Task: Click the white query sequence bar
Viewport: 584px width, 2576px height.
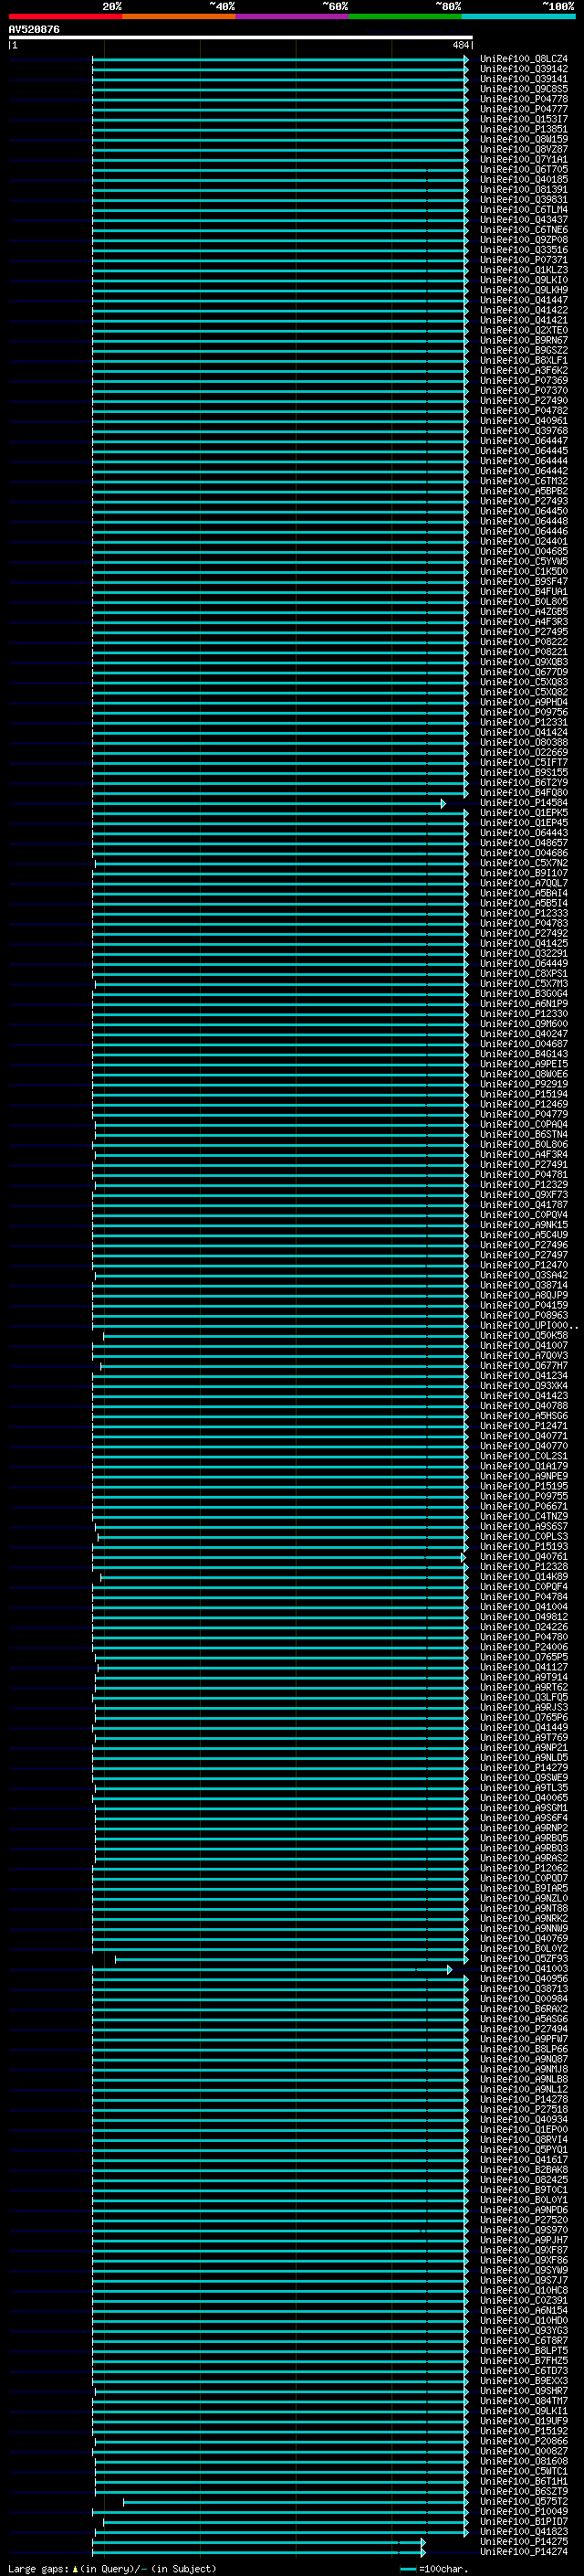Action: coord(241,37)
